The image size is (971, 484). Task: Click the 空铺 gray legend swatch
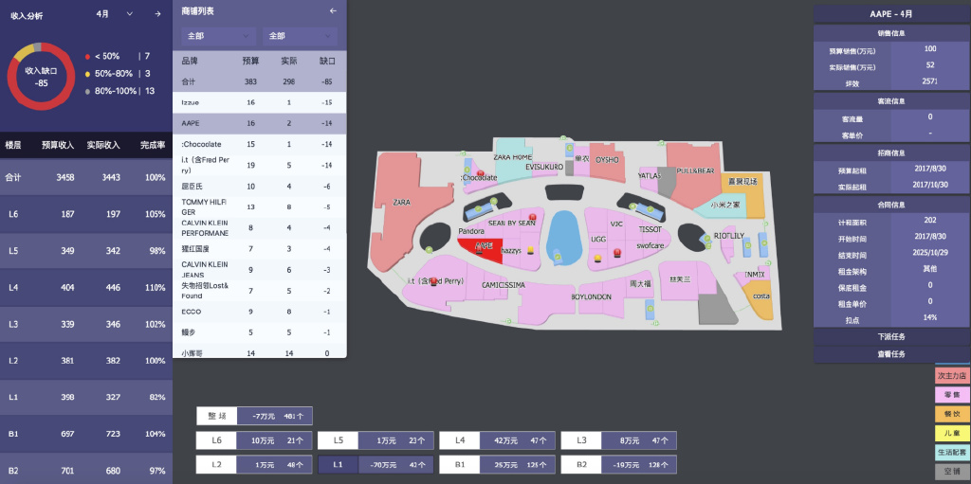click(952, 471)
